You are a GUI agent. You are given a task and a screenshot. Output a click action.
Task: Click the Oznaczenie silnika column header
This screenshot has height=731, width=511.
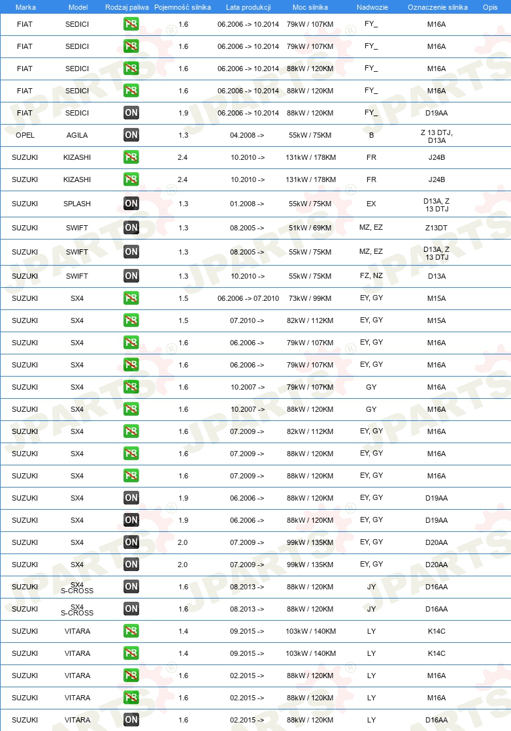(438, 7)
